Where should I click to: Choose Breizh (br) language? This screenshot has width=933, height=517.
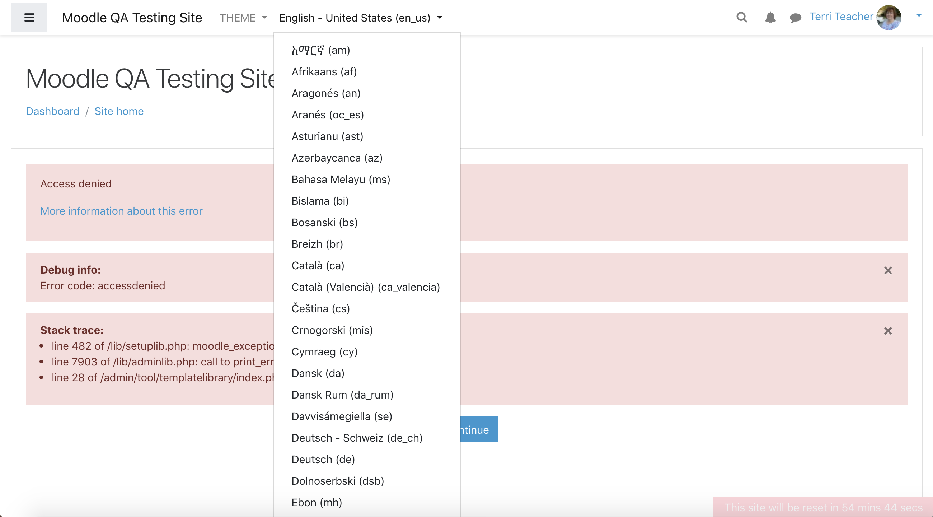(x=366, y=244)
